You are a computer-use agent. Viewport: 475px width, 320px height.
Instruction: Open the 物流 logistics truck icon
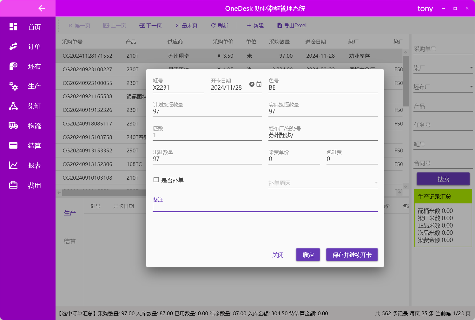tap(13, 126)
